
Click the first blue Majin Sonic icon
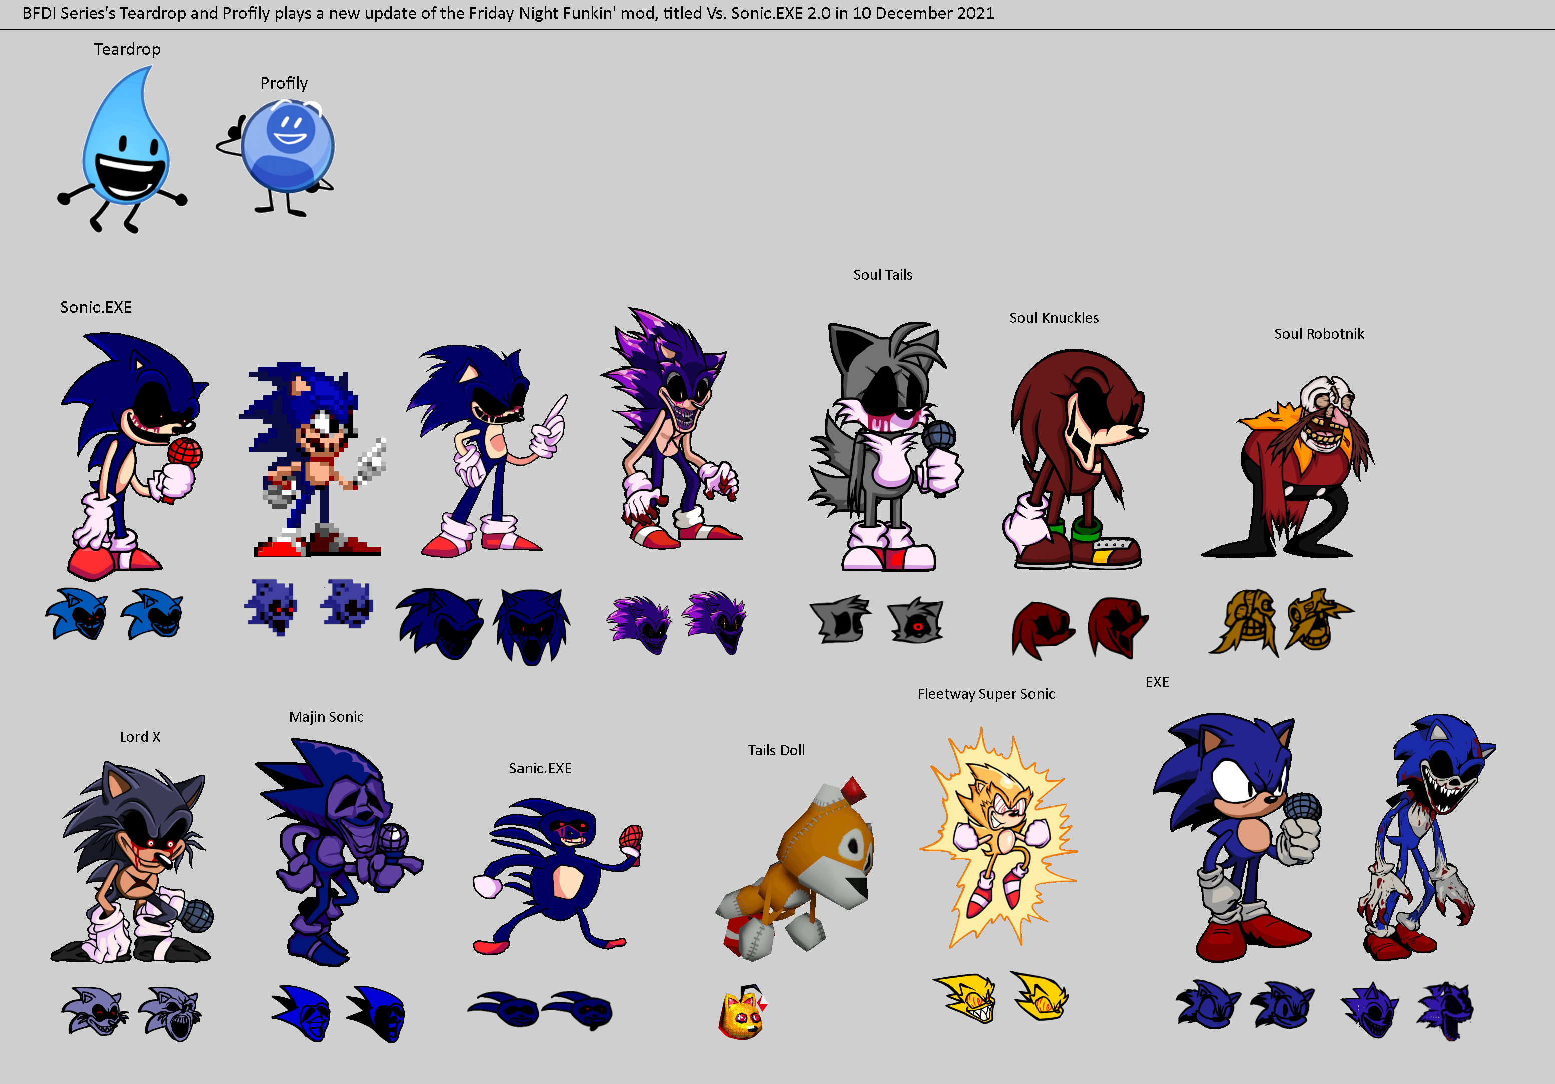pyautogui.click(x=301, y=1013)
